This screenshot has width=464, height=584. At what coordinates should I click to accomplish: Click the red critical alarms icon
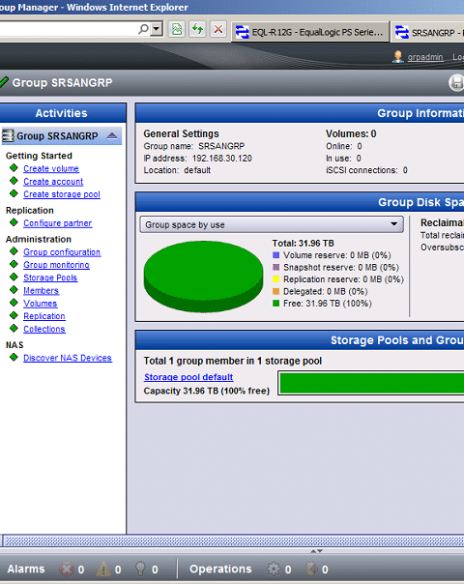67,569
